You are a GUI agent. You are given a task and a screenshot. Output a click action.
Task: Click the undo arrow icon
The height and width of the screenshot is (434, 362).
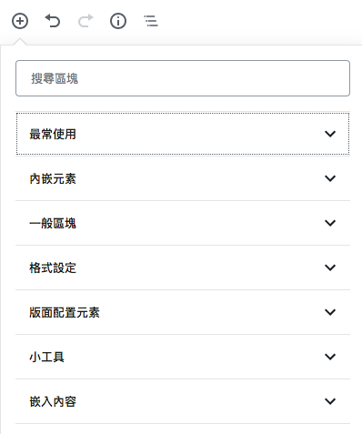coord(53,21)
